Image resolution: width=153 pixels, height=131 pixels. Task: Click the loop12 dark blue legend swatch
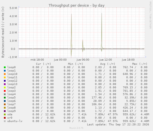pyautogui.click(x=5, y=81)
